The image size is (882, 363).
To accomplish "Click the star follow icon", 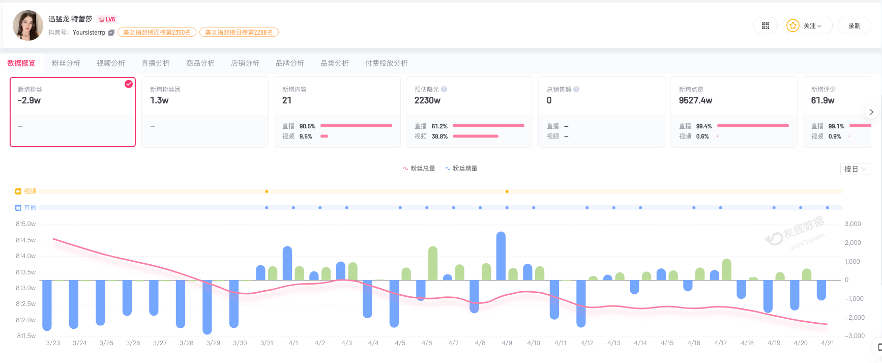I will tap(792, 25).
